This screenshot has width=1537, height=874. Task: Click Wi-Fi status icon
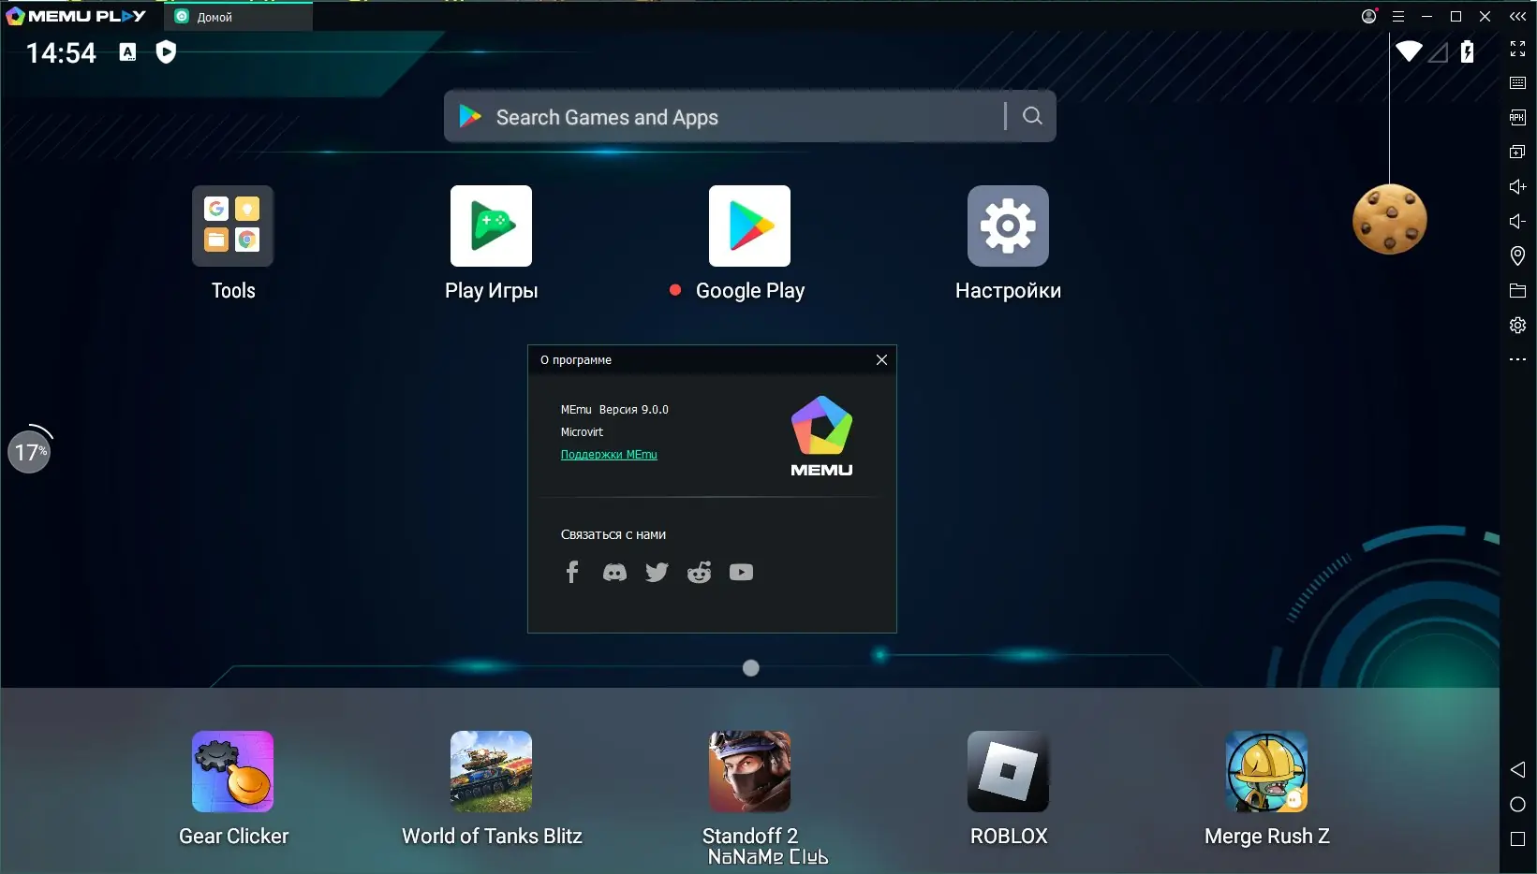click(1408, 51)
